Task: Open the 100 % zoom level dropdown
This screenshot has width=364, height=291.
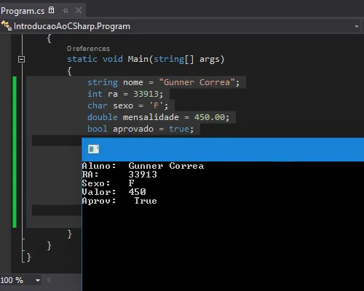Action: [20, 280]
